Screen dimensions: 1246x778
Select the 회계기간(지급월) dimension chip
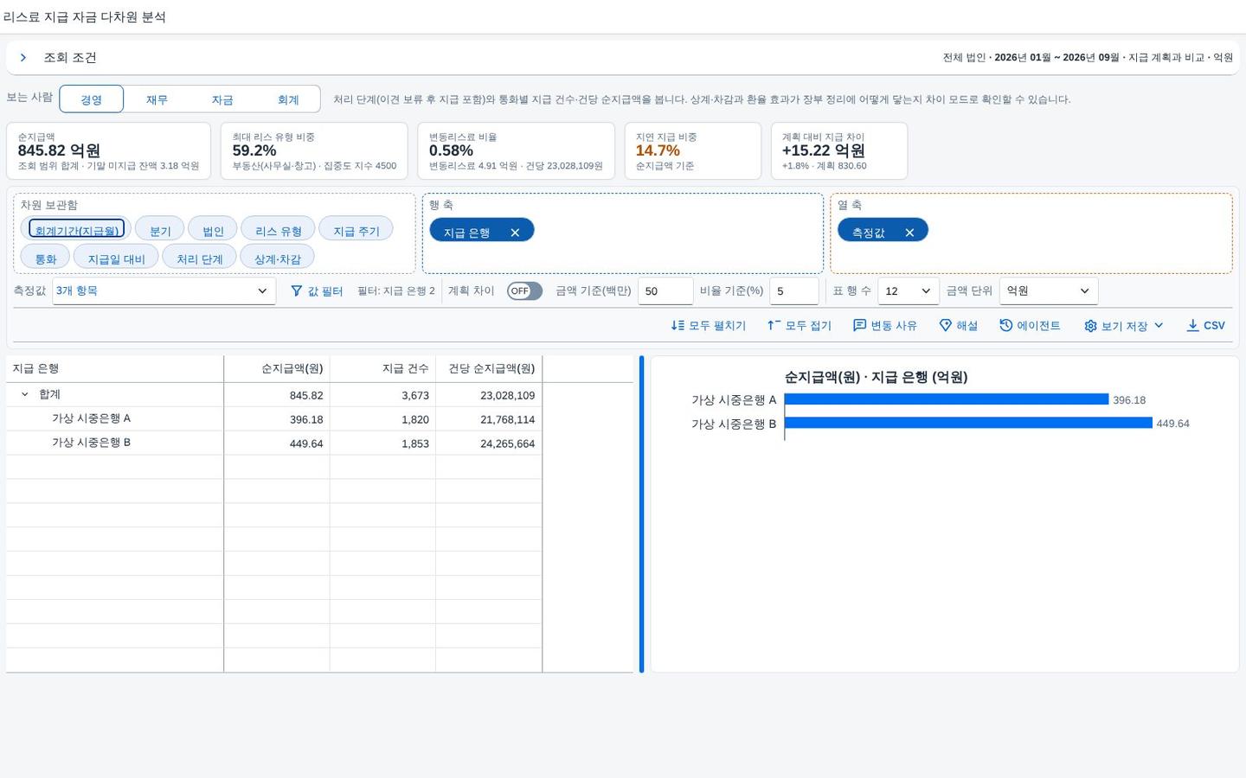[76, 229]
